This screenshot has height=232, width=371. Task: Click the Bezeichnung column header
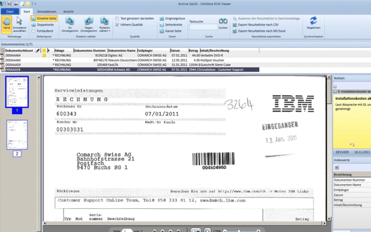(x=352, y=175)
